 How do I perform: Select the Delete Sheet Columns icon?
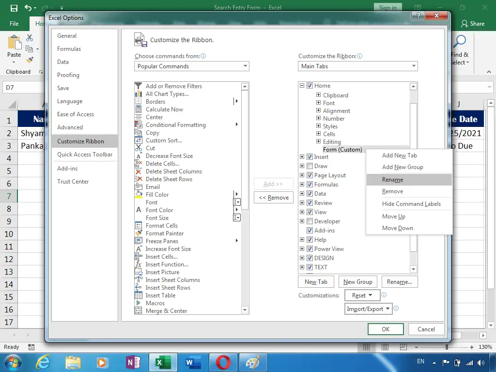click(138, 171)
